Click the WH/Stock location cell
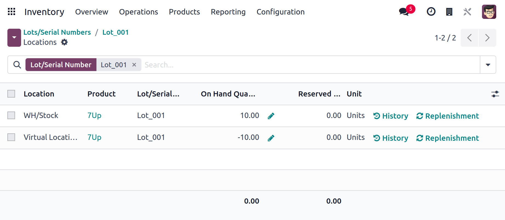This screenshot has width=505, height=220. point(41,115)
